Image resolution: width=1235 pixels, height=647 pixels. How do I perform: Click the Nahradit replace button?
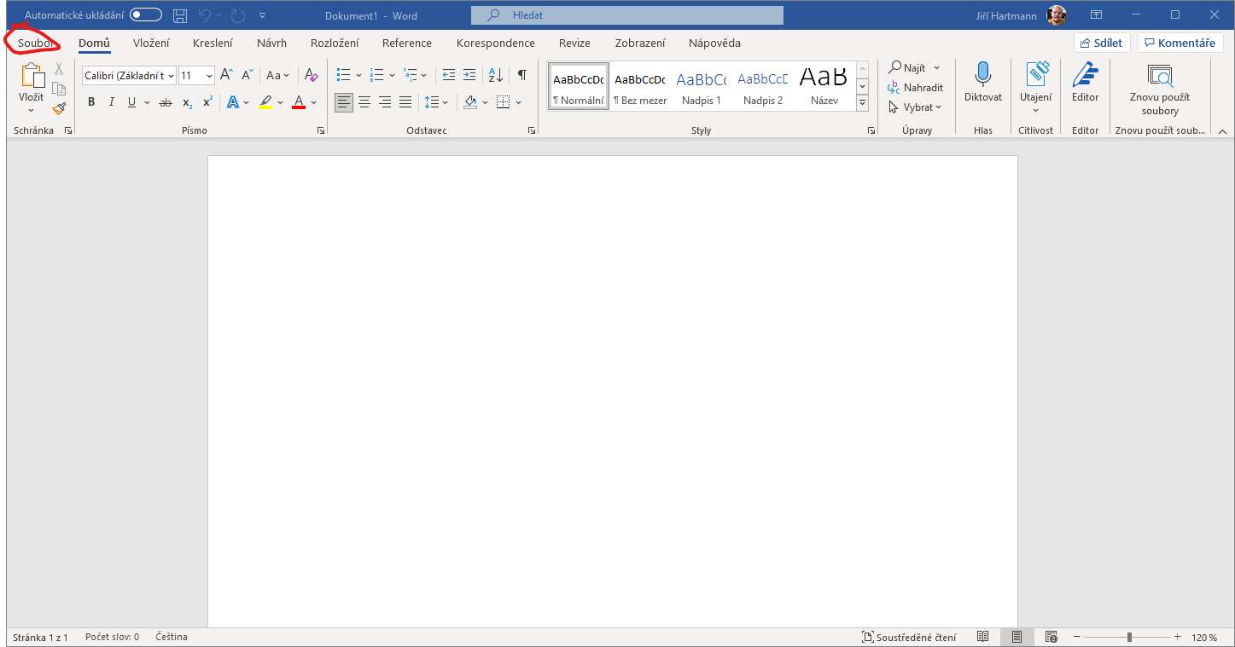[916, 87]
